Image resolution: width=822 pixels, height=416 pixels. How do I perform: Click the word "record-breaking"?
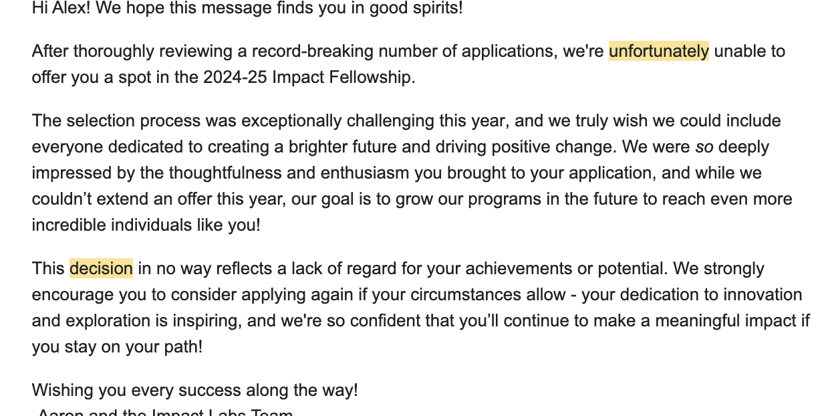tap(267, 51)
